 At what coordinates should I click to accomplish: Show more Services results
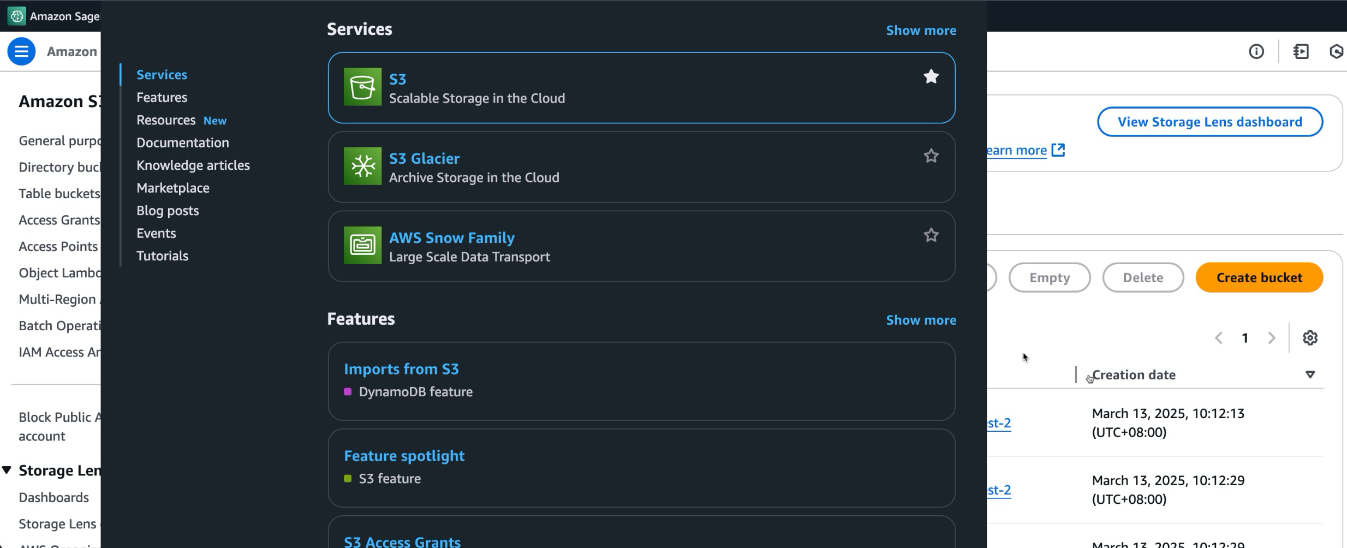click(x=921, y=31)
